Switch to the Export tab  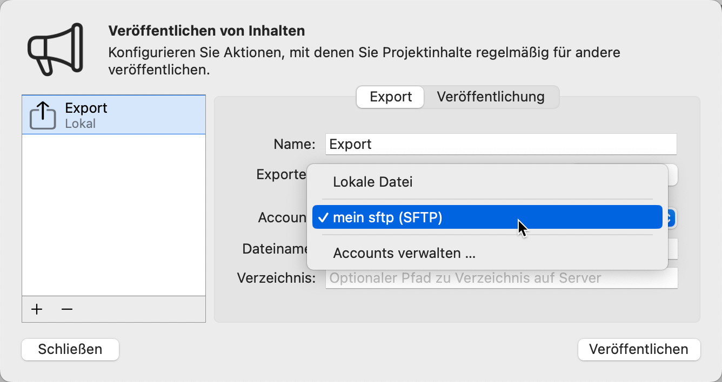click(x=390, y=97)
